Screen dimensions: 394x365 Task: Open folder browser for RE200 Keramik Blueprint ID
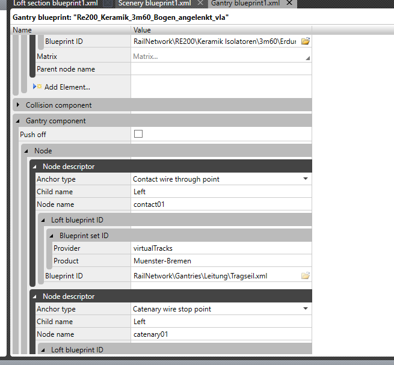(306, 41)
